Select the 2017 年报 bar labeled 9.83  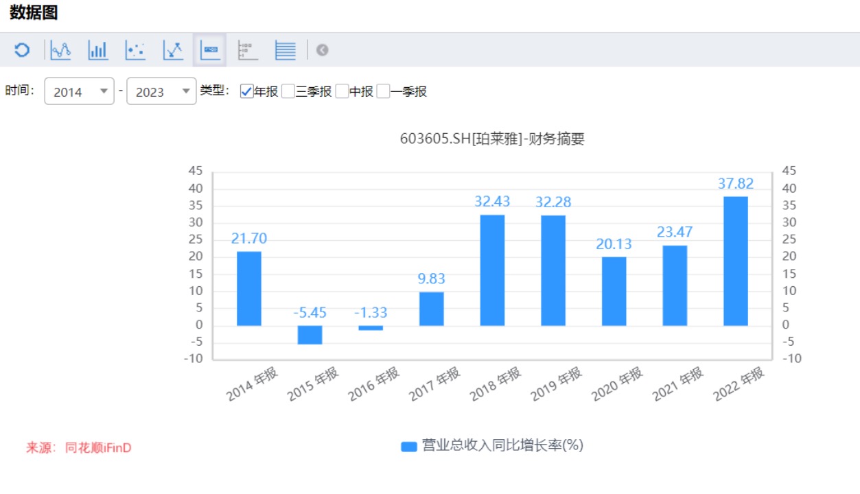(432, 309)
